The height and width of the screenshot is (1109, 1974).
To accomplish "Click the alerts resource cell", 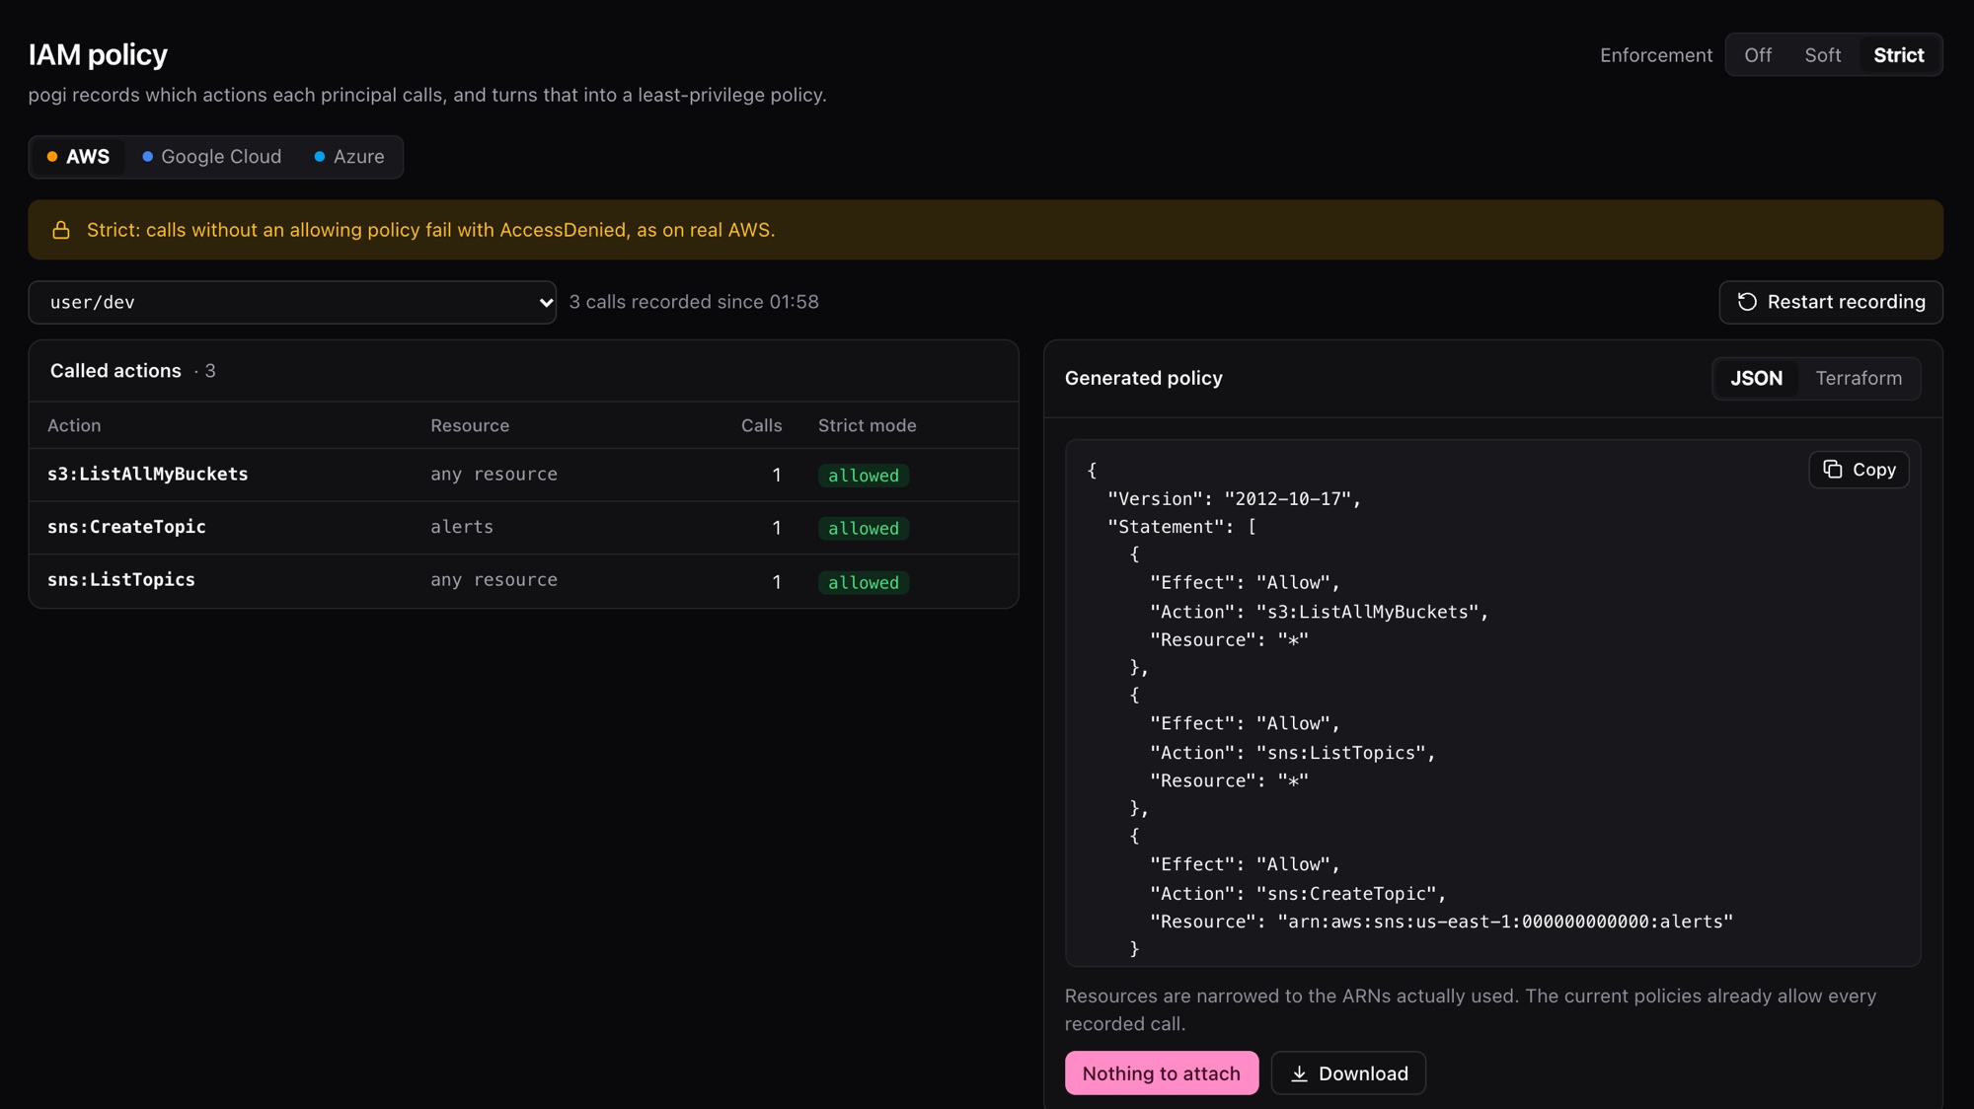I will 462,527.
